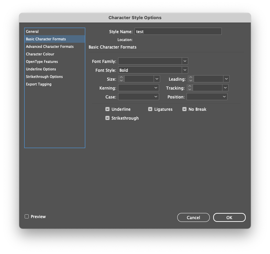Open the Case dropdown
This screenshot has height=254, width=270.
139,97
